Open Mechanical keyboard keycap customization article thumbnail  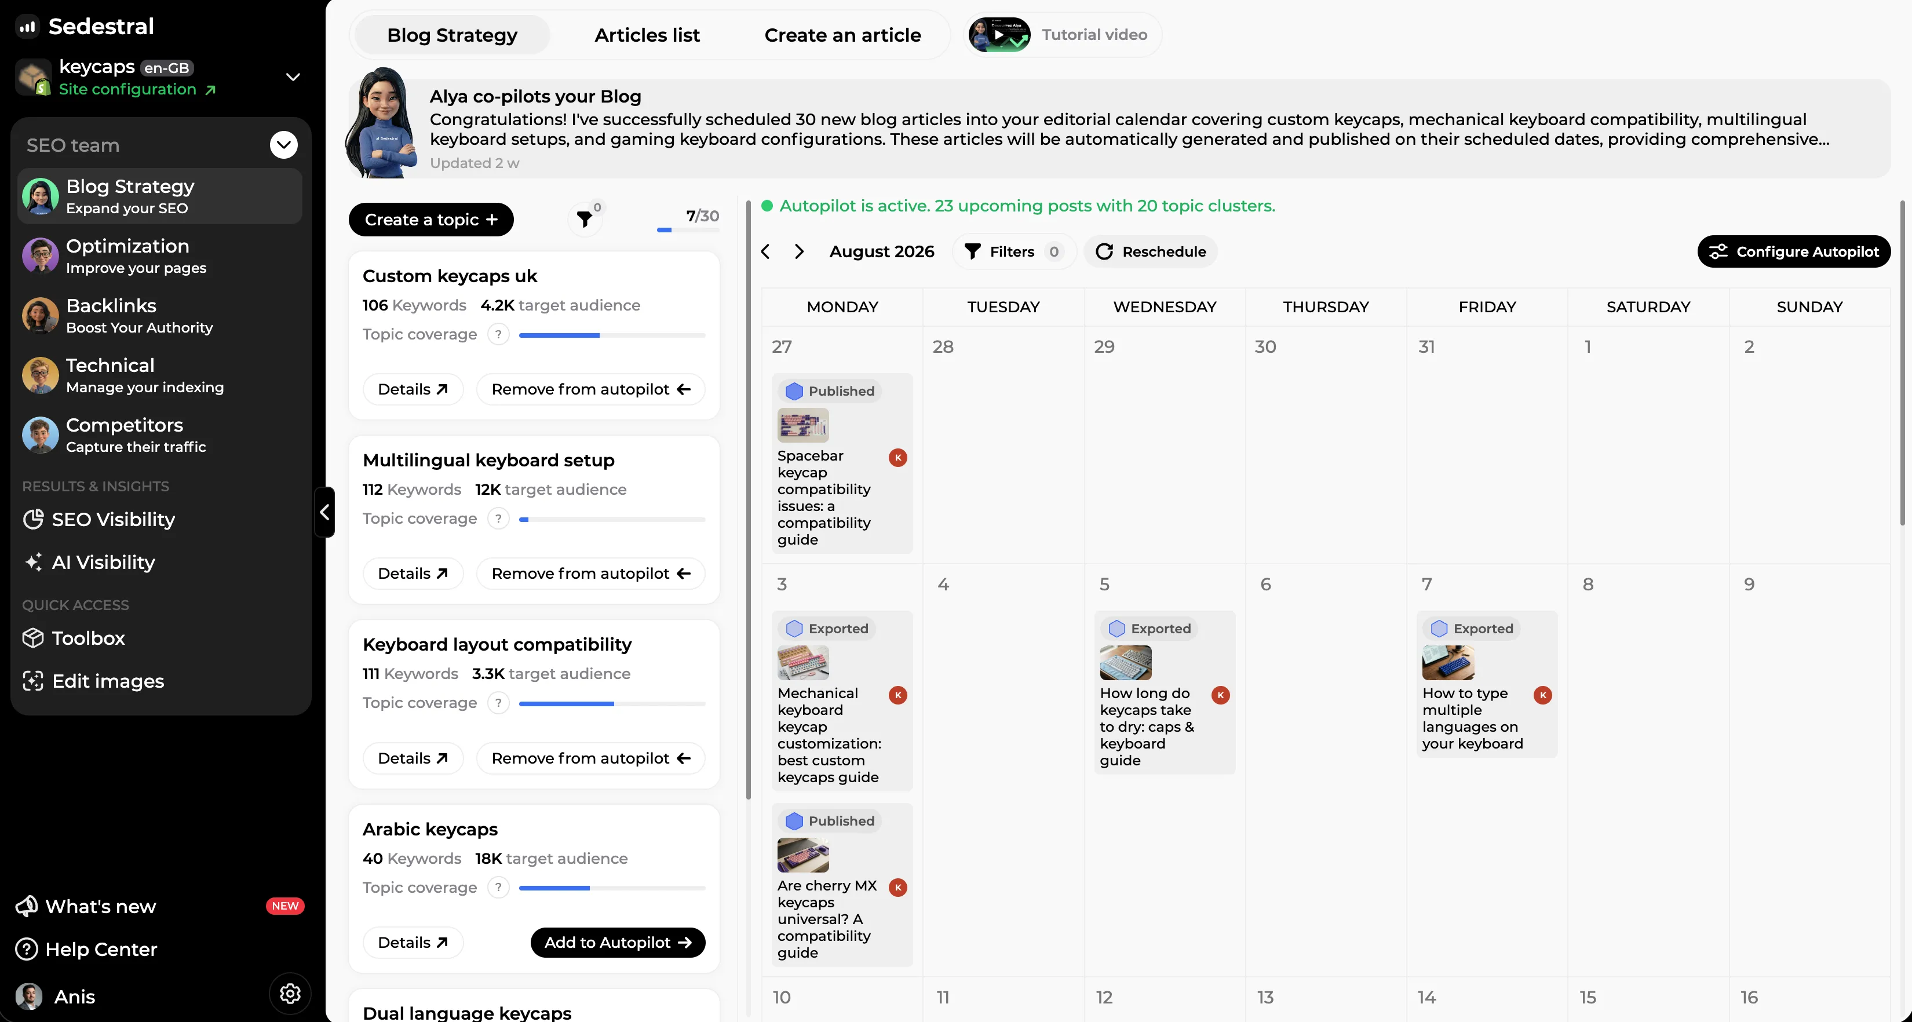click(802, 663)
